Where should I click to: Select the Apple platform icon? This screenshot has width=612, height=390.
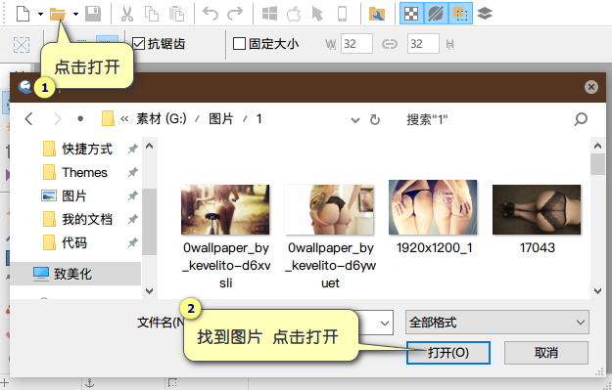tap(294, 14)
